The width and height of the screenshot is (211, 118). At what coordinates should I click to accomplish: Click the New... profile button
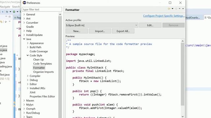pyautogui.click(x=77, y=31)
